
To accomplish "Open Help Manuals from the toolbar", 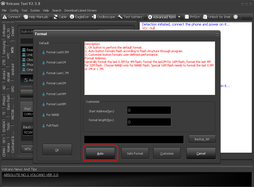I will click(36, 17).
